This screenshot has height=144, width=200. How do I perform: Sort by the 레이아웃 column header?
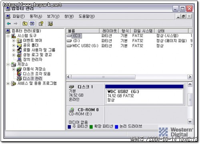click(x=109, y=31)
